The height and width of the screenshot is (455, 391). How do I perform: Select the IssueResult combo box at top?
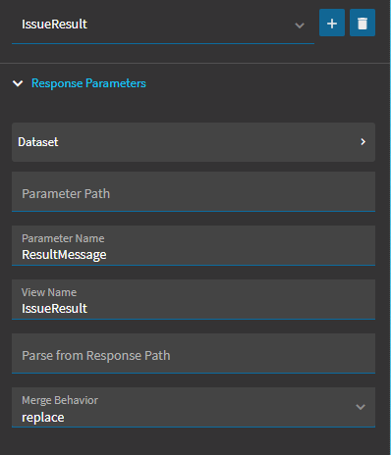163,25
